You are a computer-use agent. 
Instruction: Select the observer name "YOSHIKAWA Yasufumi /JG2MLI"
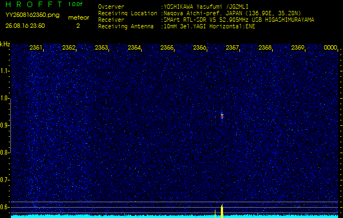coord(206,7)
